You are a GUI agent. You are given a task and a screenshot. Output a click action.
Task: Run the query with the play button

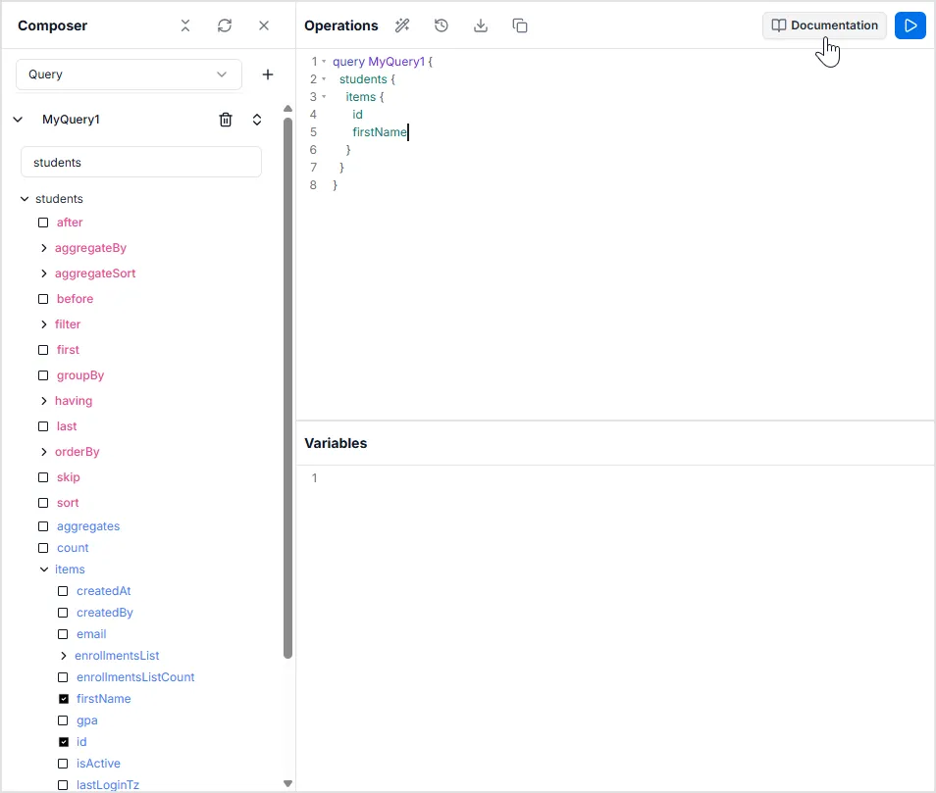click(x=910, y=25)
